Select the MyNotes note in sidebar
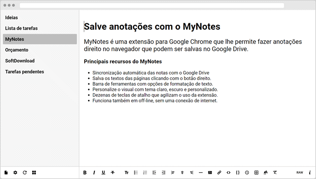The width and height of the screenshot is (316, 179). (x=40, y=39)
